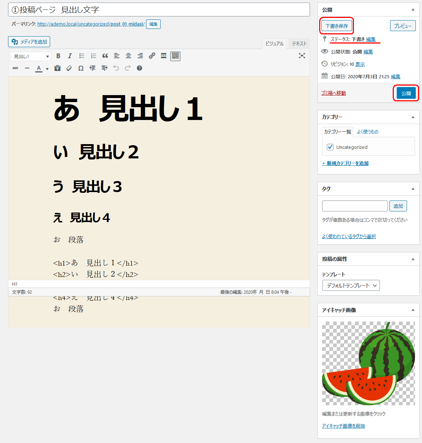Collapse the アイキャッチ画像 panel
This screenshot has width=422, height=443.
(413, 310)
